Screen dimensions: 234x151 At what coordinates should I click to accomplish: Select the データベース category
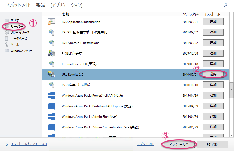click(x=19, y=38)
